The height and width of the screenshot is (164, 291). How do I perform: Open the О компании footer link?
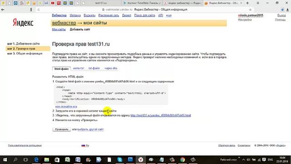(244, 145)
